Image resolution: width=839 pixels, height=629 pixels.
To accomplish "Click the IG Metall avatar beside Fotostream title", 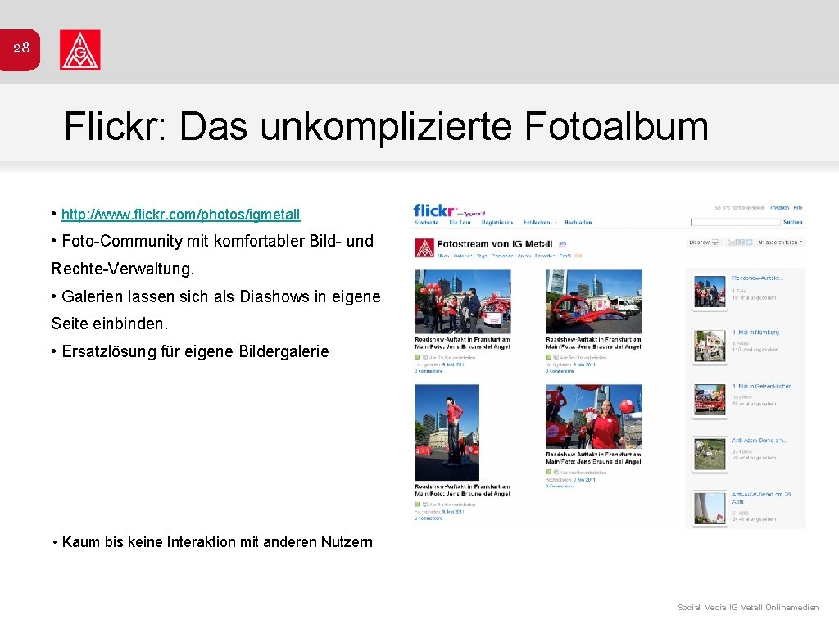I will [x=424, y=247].
